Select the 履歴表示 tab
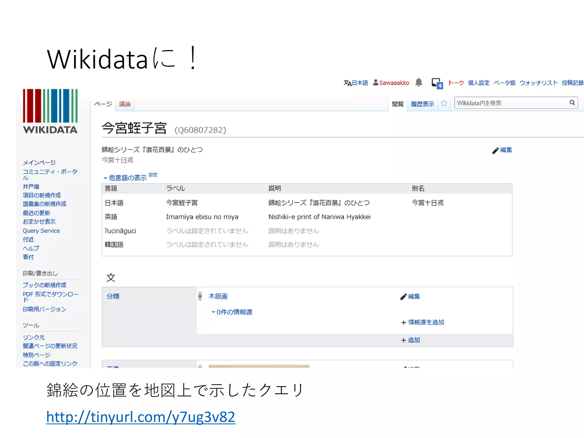 point(422,104)
